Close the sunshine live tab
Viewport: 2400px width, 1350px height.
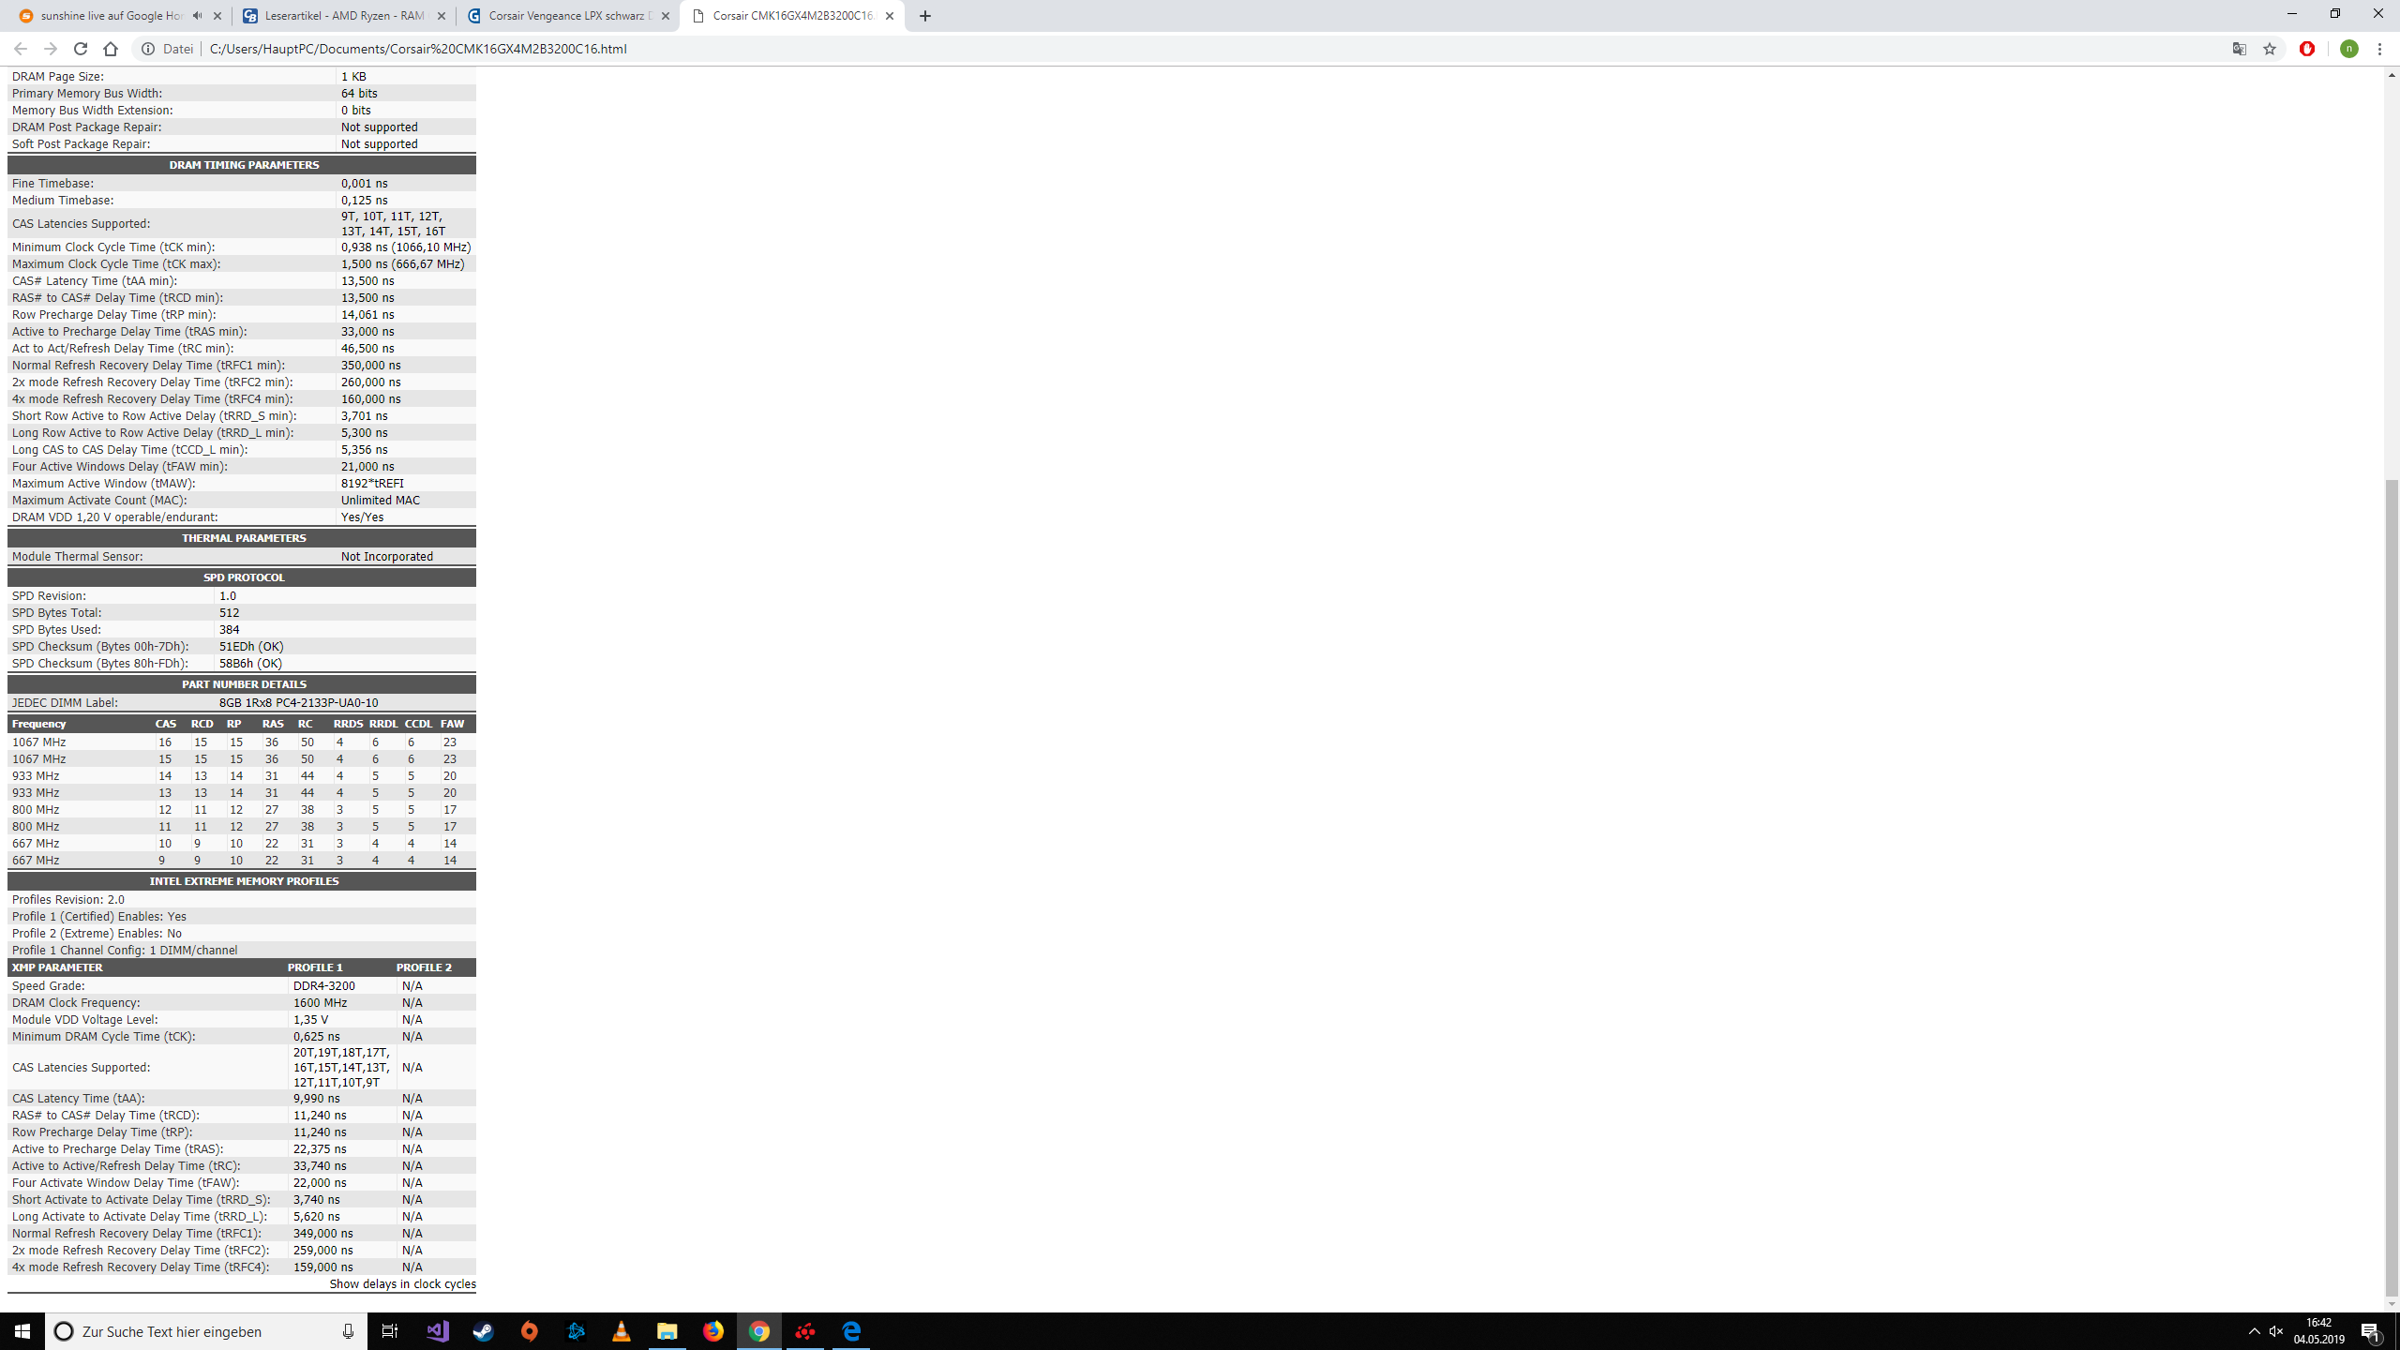click(x=217, y=16)
